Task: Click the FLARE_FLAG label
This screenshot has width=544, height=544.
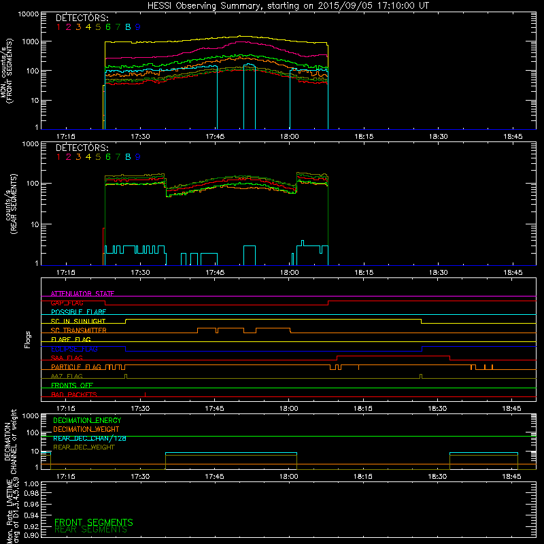Action: coord(71,339)
